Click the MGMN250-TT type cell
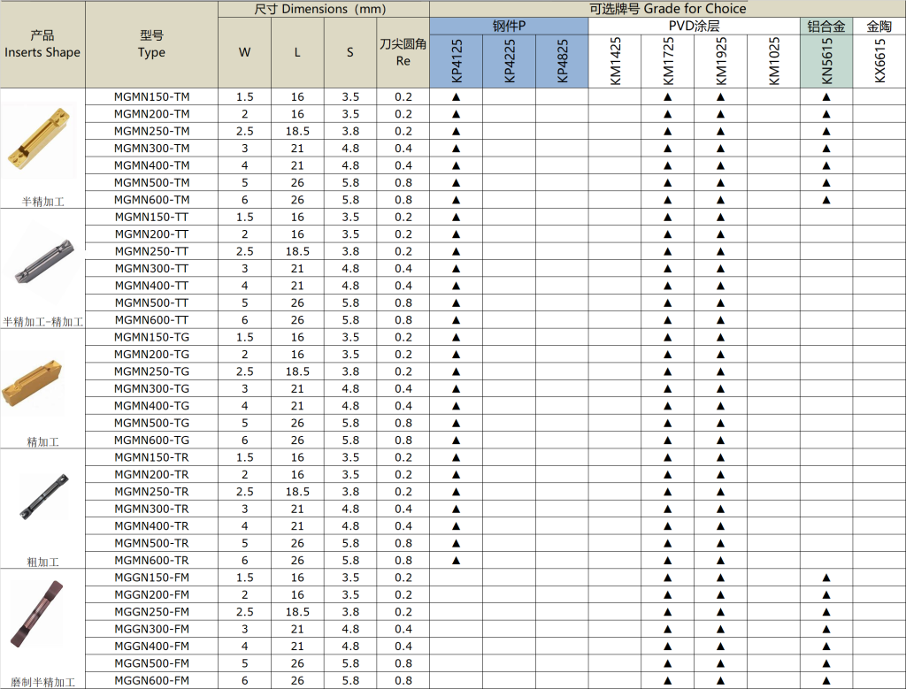906x689 pixels. pos(151,251)
